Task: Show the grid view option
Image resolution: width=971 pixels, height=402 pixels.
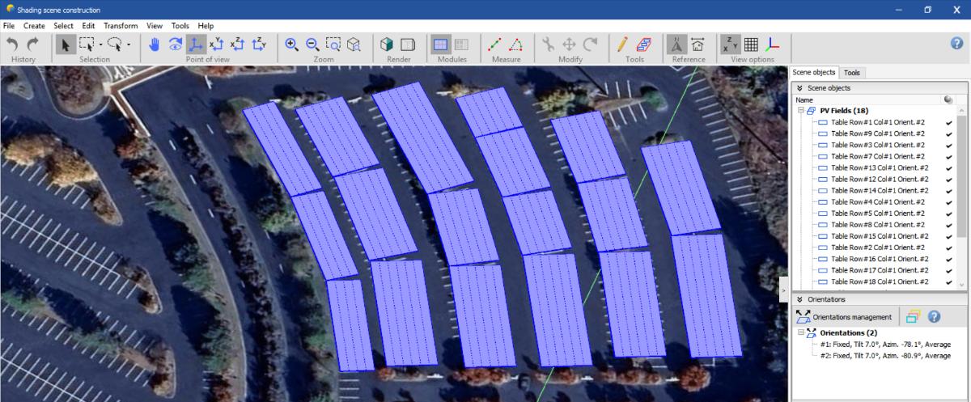Action: (x=751, y=44)
